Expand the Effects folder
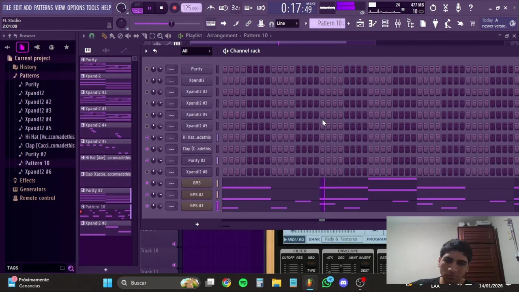Screen dimensions: 519x292 (28, 180)
